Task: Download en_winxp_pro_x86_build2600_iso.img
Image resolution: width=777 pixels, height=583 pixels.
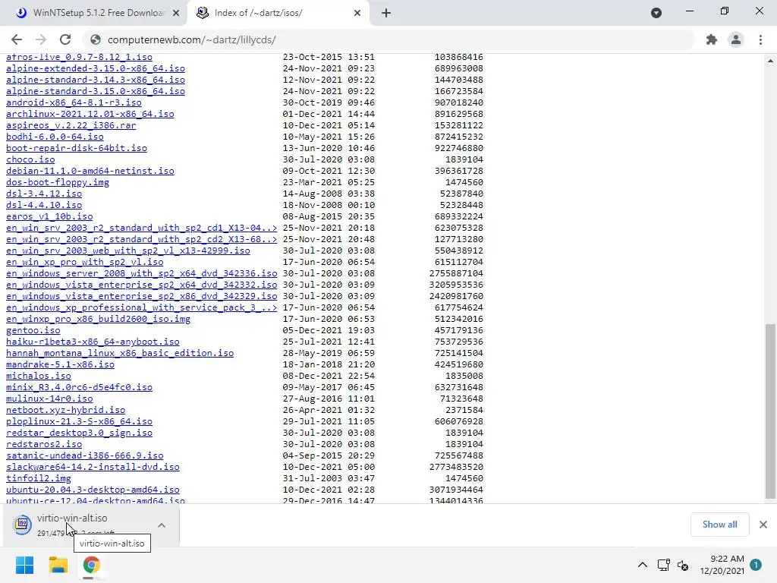Action: (x=98, y=320)
